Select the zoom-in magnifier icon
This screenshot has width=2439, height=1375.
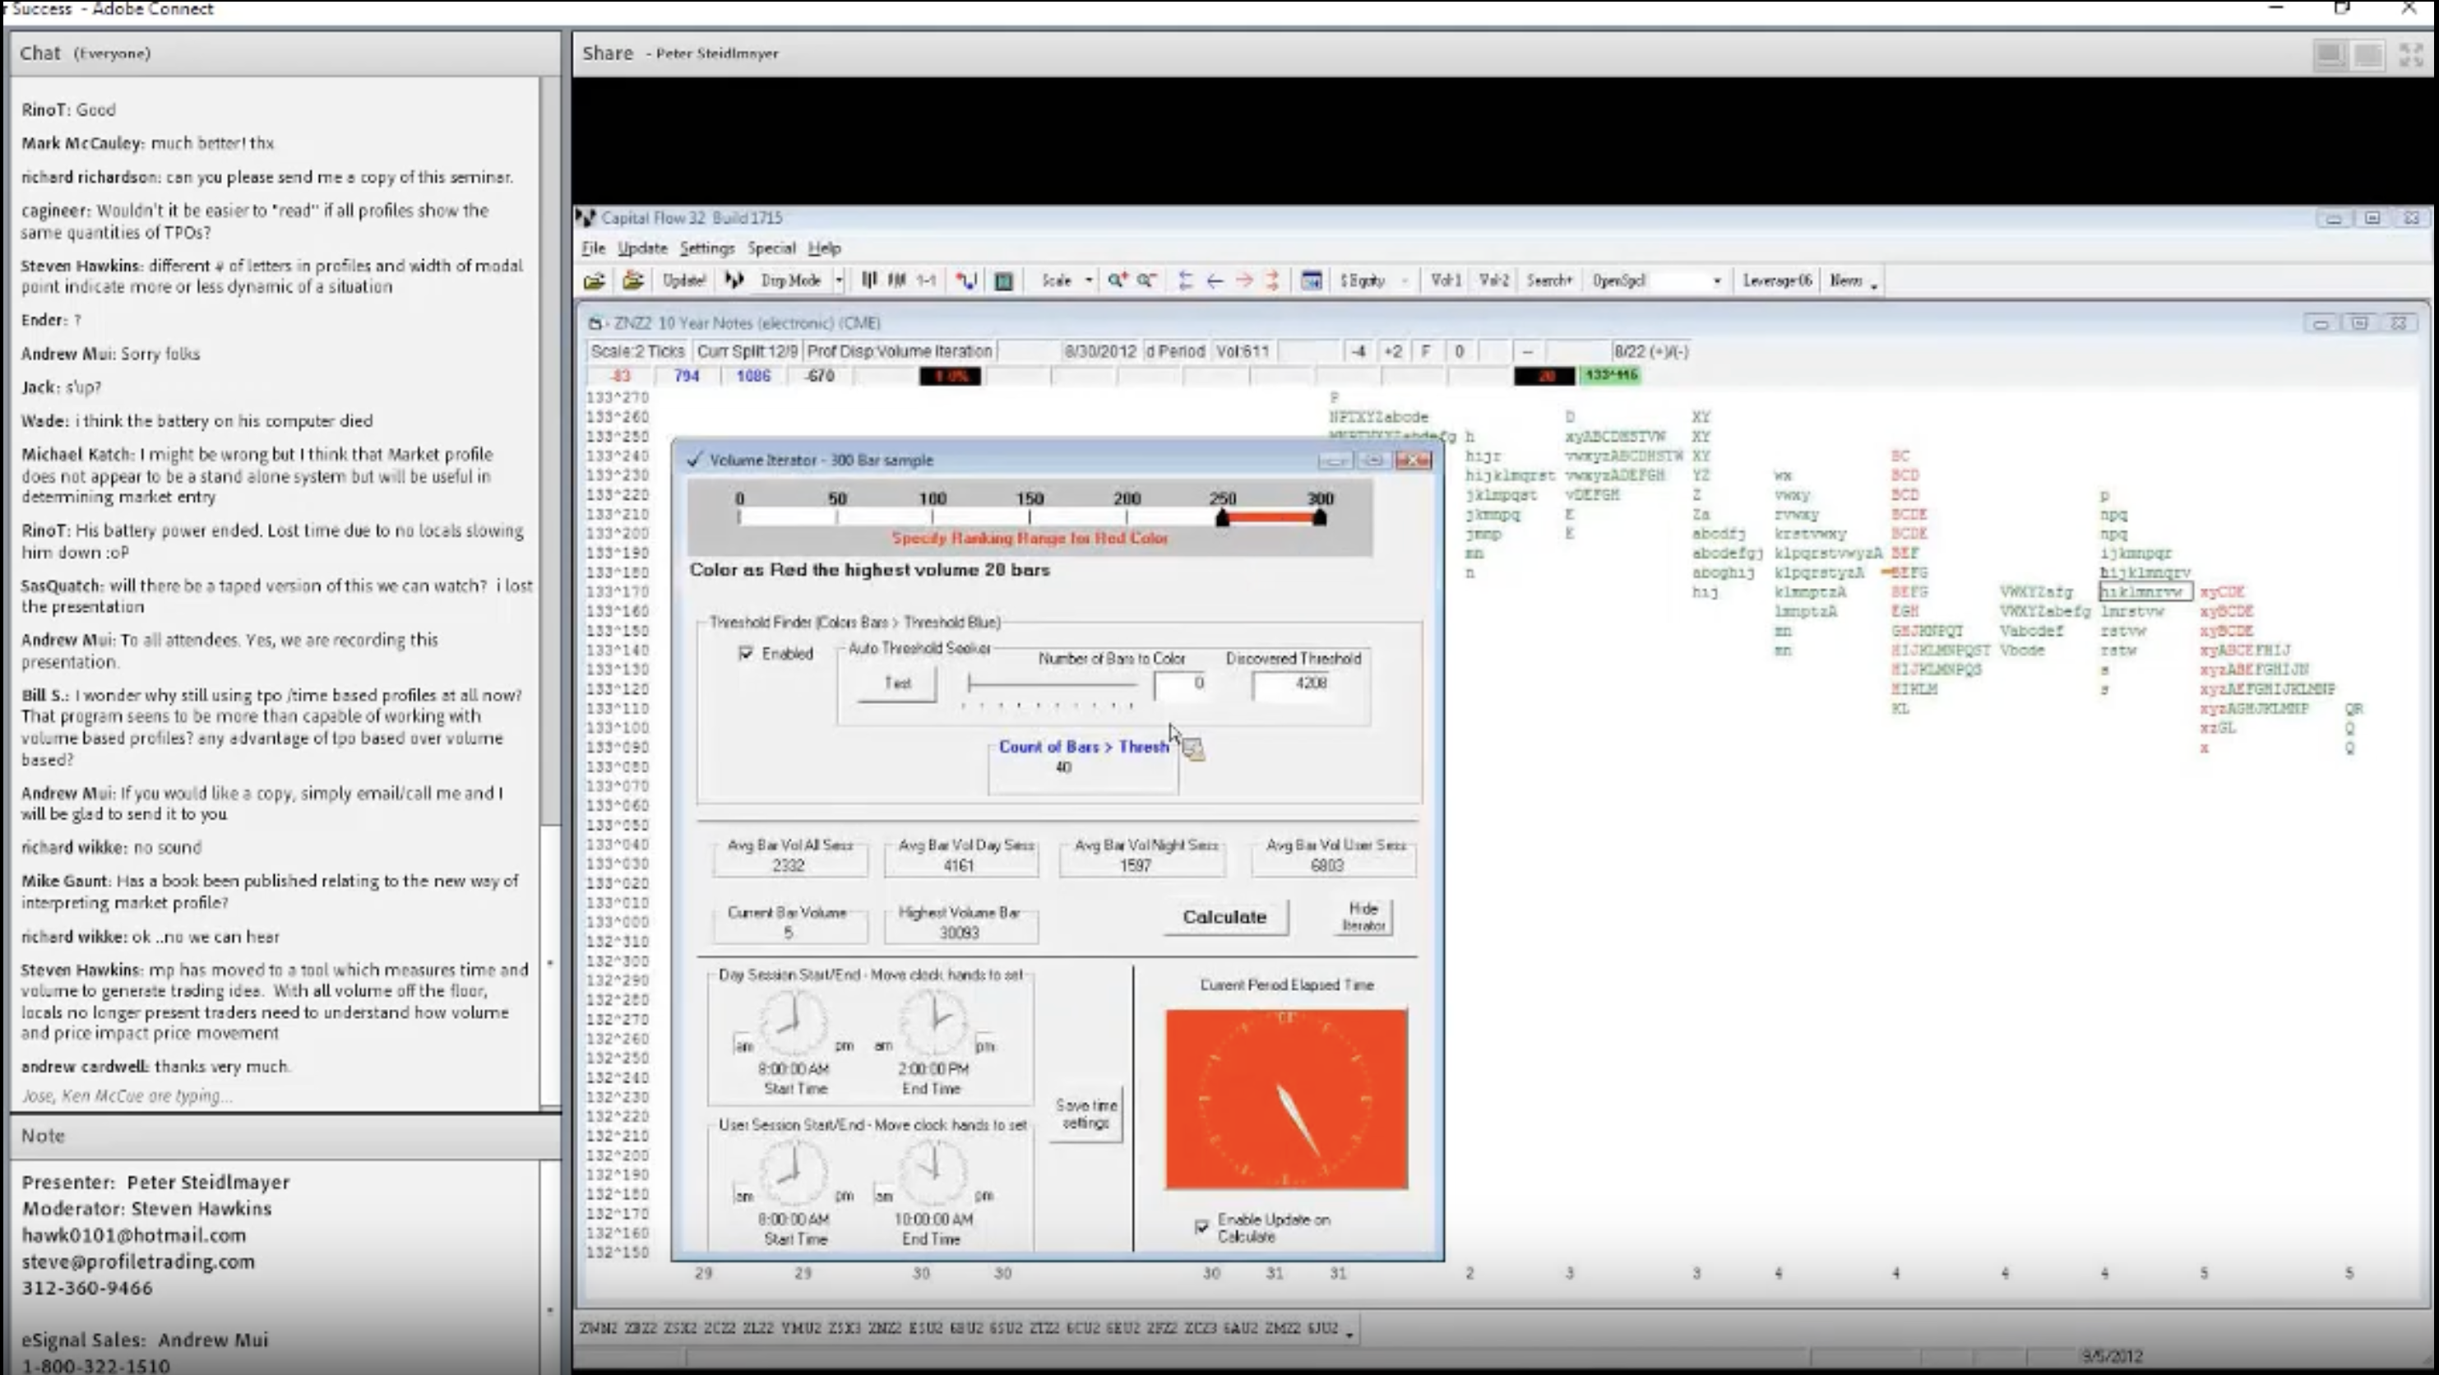[1116, 280]
